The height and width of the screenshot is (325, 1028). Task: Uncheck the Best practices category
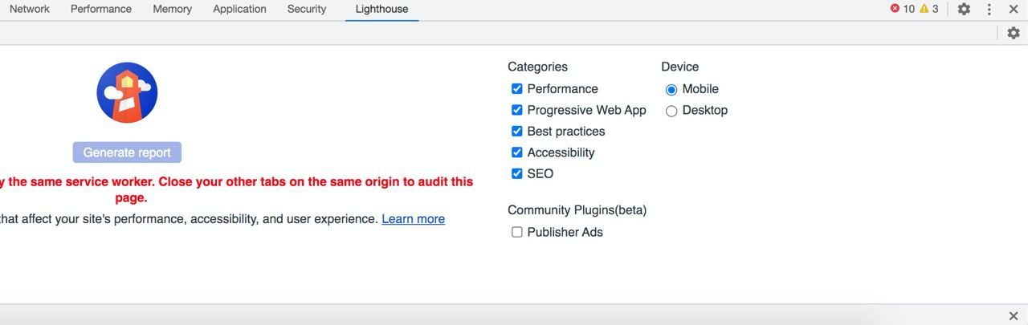517,131
